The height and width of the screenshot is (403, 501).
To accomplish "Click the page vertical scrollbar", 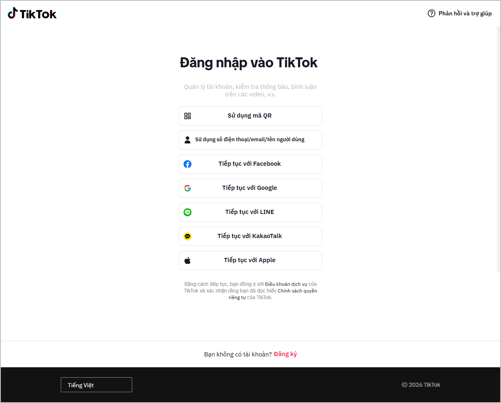I will click(499, 149).
